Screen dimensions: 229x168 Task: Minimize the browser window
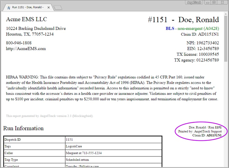pyautogui.click(x=208, y=2)
